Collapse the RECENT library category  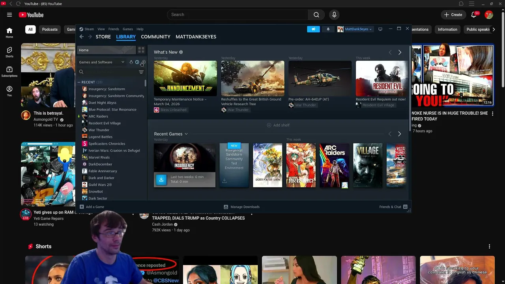point(79,82)
